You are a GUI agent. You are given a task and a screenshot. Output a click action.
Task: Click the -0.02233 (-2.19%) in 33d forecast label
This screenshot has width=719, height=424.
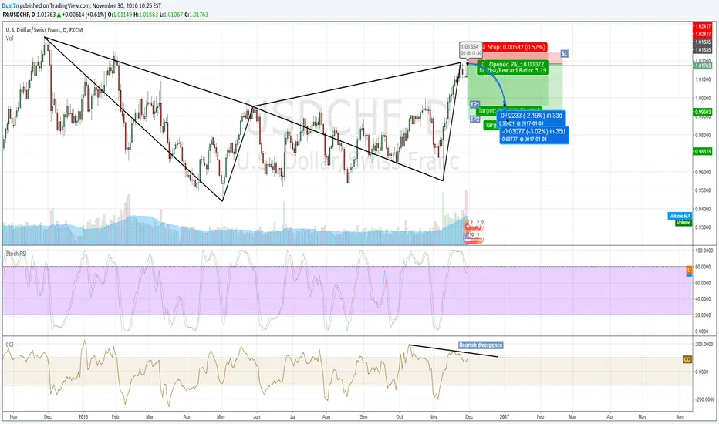coord(530,118)
